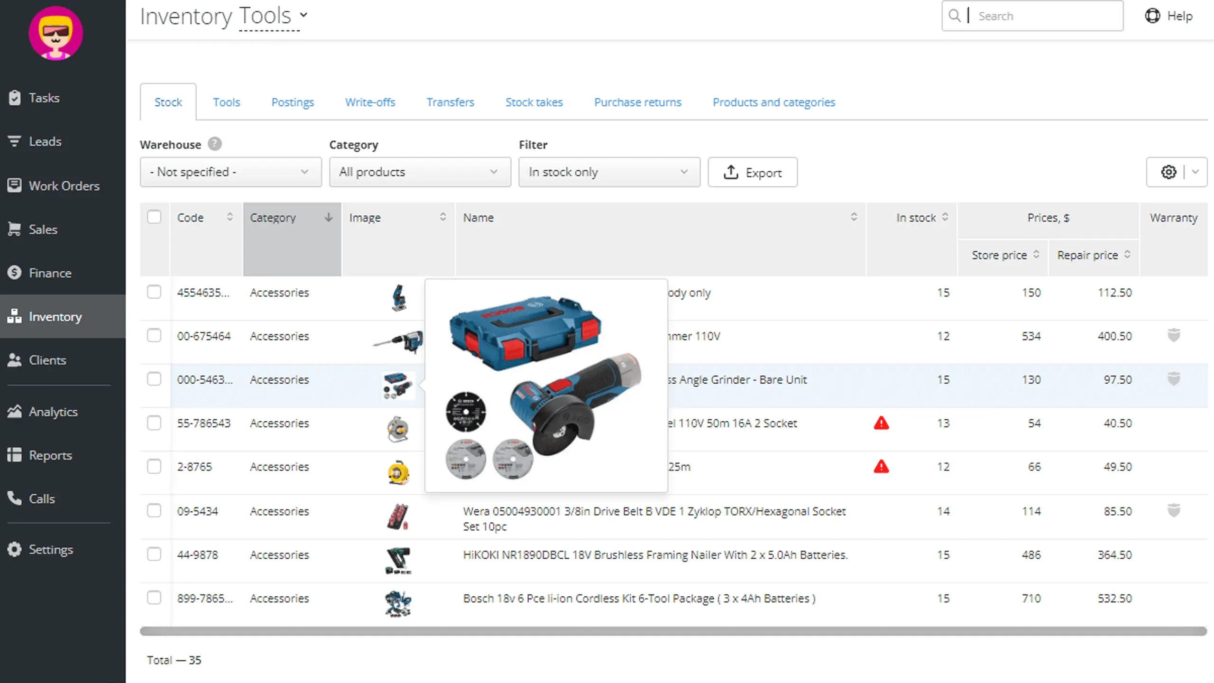Click low-stock warning icon for 2-8765
The height and width of the screenshot is (683, 1214).
point(881,466)
